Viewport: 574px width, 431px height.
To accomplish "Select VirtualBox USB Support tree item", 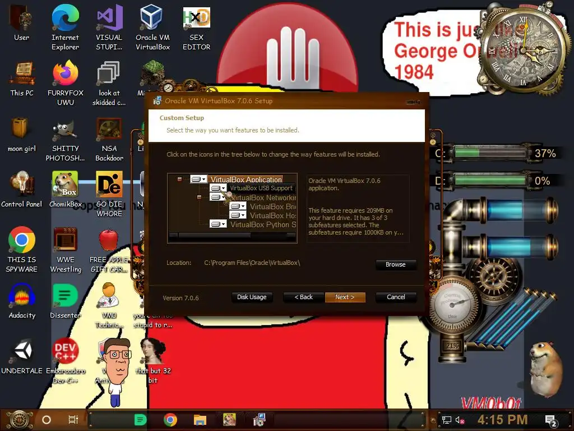I will 261,188.
